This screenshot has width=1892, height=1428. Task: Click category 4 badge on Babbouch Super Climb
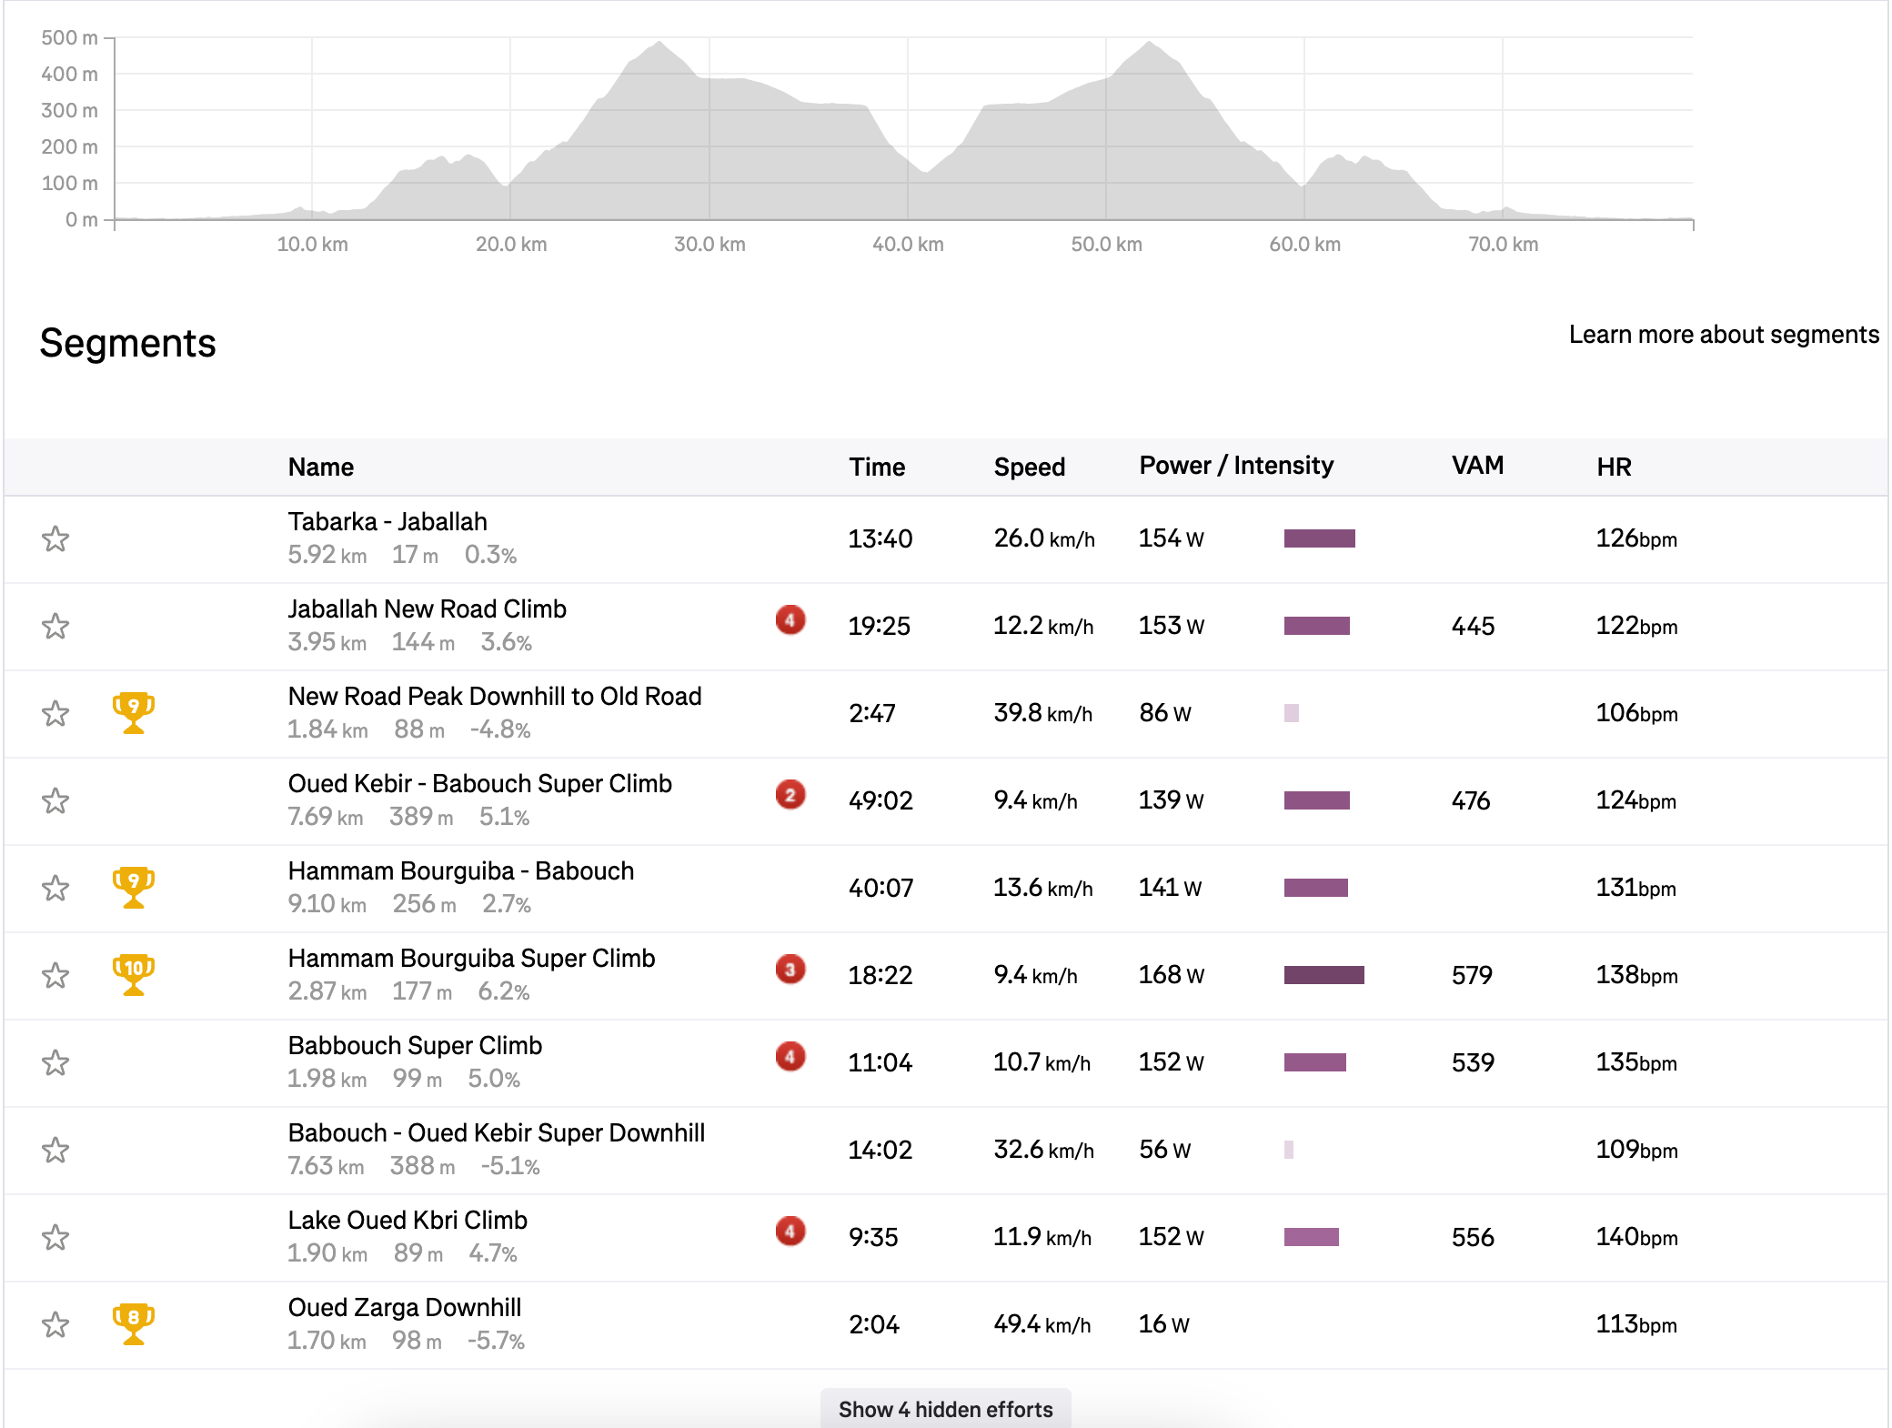(x=790, y=1057)
